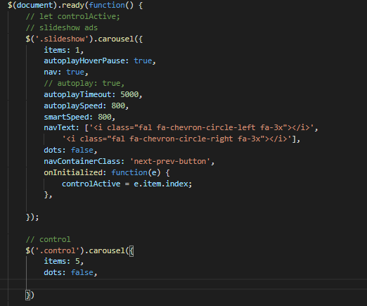This screenshot has height=306, width=367.
Task: Click the onInitialized property name
Action: click(x=72, y=172)
